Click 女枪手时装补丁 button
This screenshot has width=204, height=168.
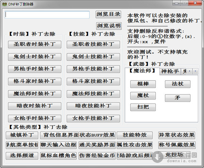(x=35, y=118)
